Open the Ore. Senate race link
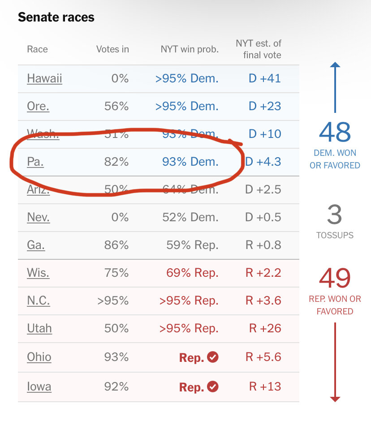 point(38,106)
